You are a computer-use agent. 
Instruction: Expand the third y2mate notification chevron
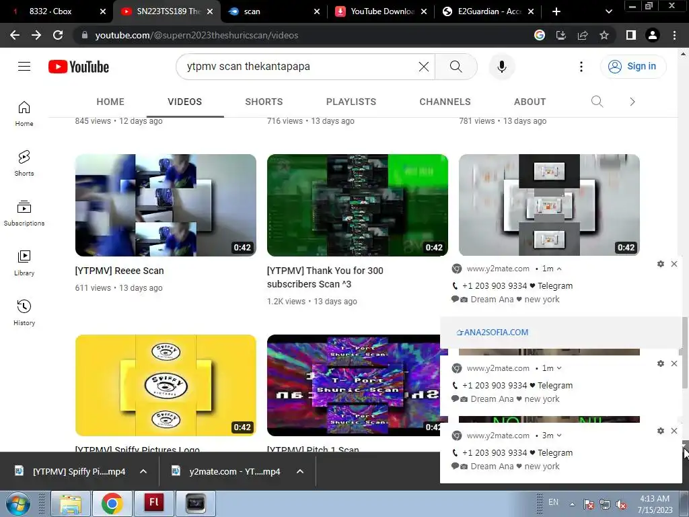coord(559,436)
